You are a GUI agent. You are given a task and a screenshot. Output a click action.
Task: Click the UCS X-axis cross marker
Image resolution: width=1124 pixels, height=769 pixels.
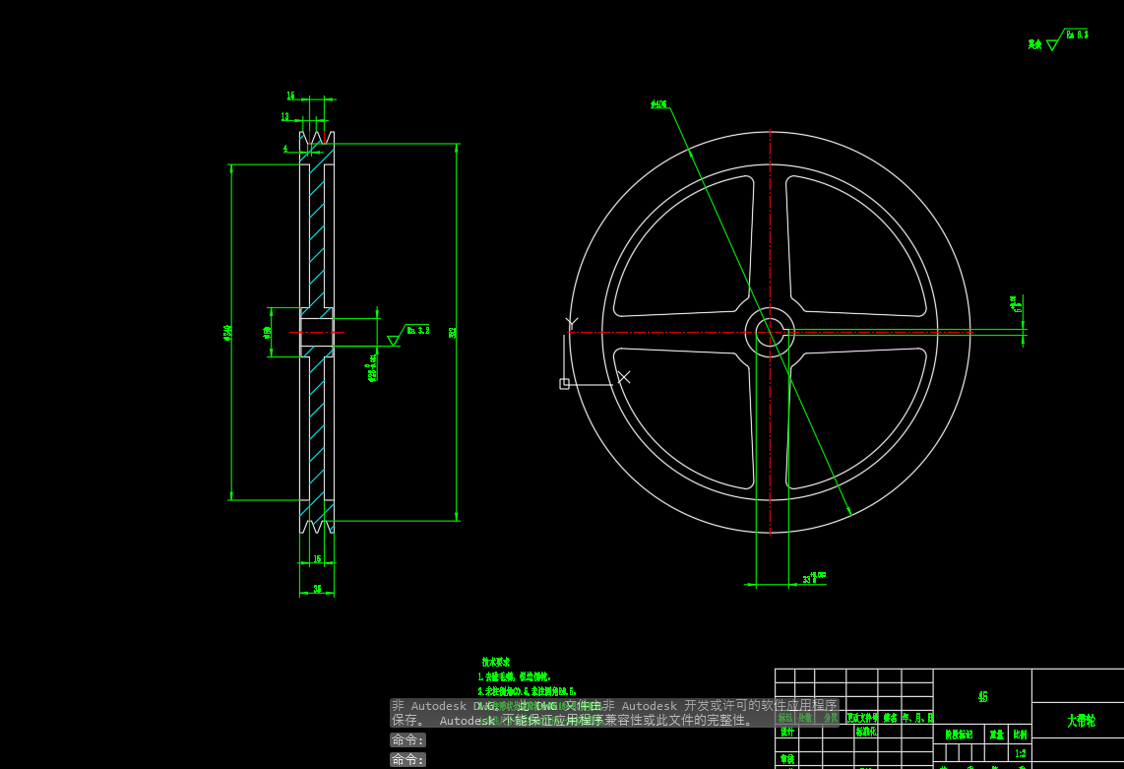[x=624, y=376]
